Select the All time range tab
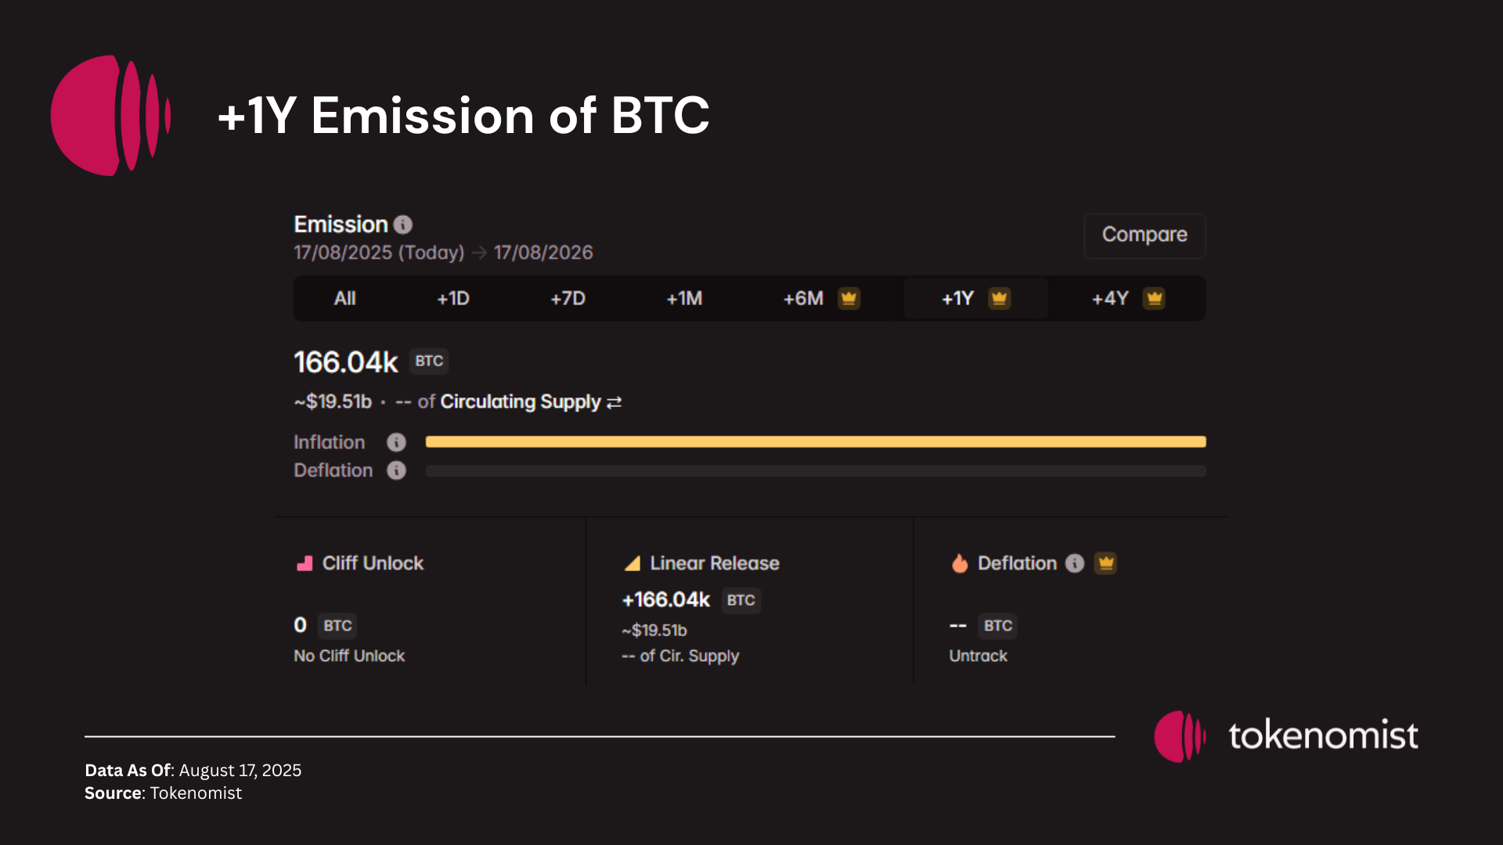 (x=344, y=299)
